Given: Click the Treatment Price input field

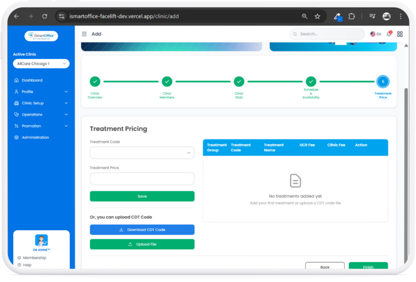Looking at the screenshot, I should pyautogui.click(x=142, y=179).
